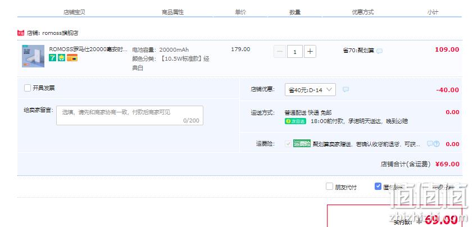This screenshot has width=473, height=227.
Task: Click the green guarantee badge icon under the title
Action: click(x=62, y=58)
